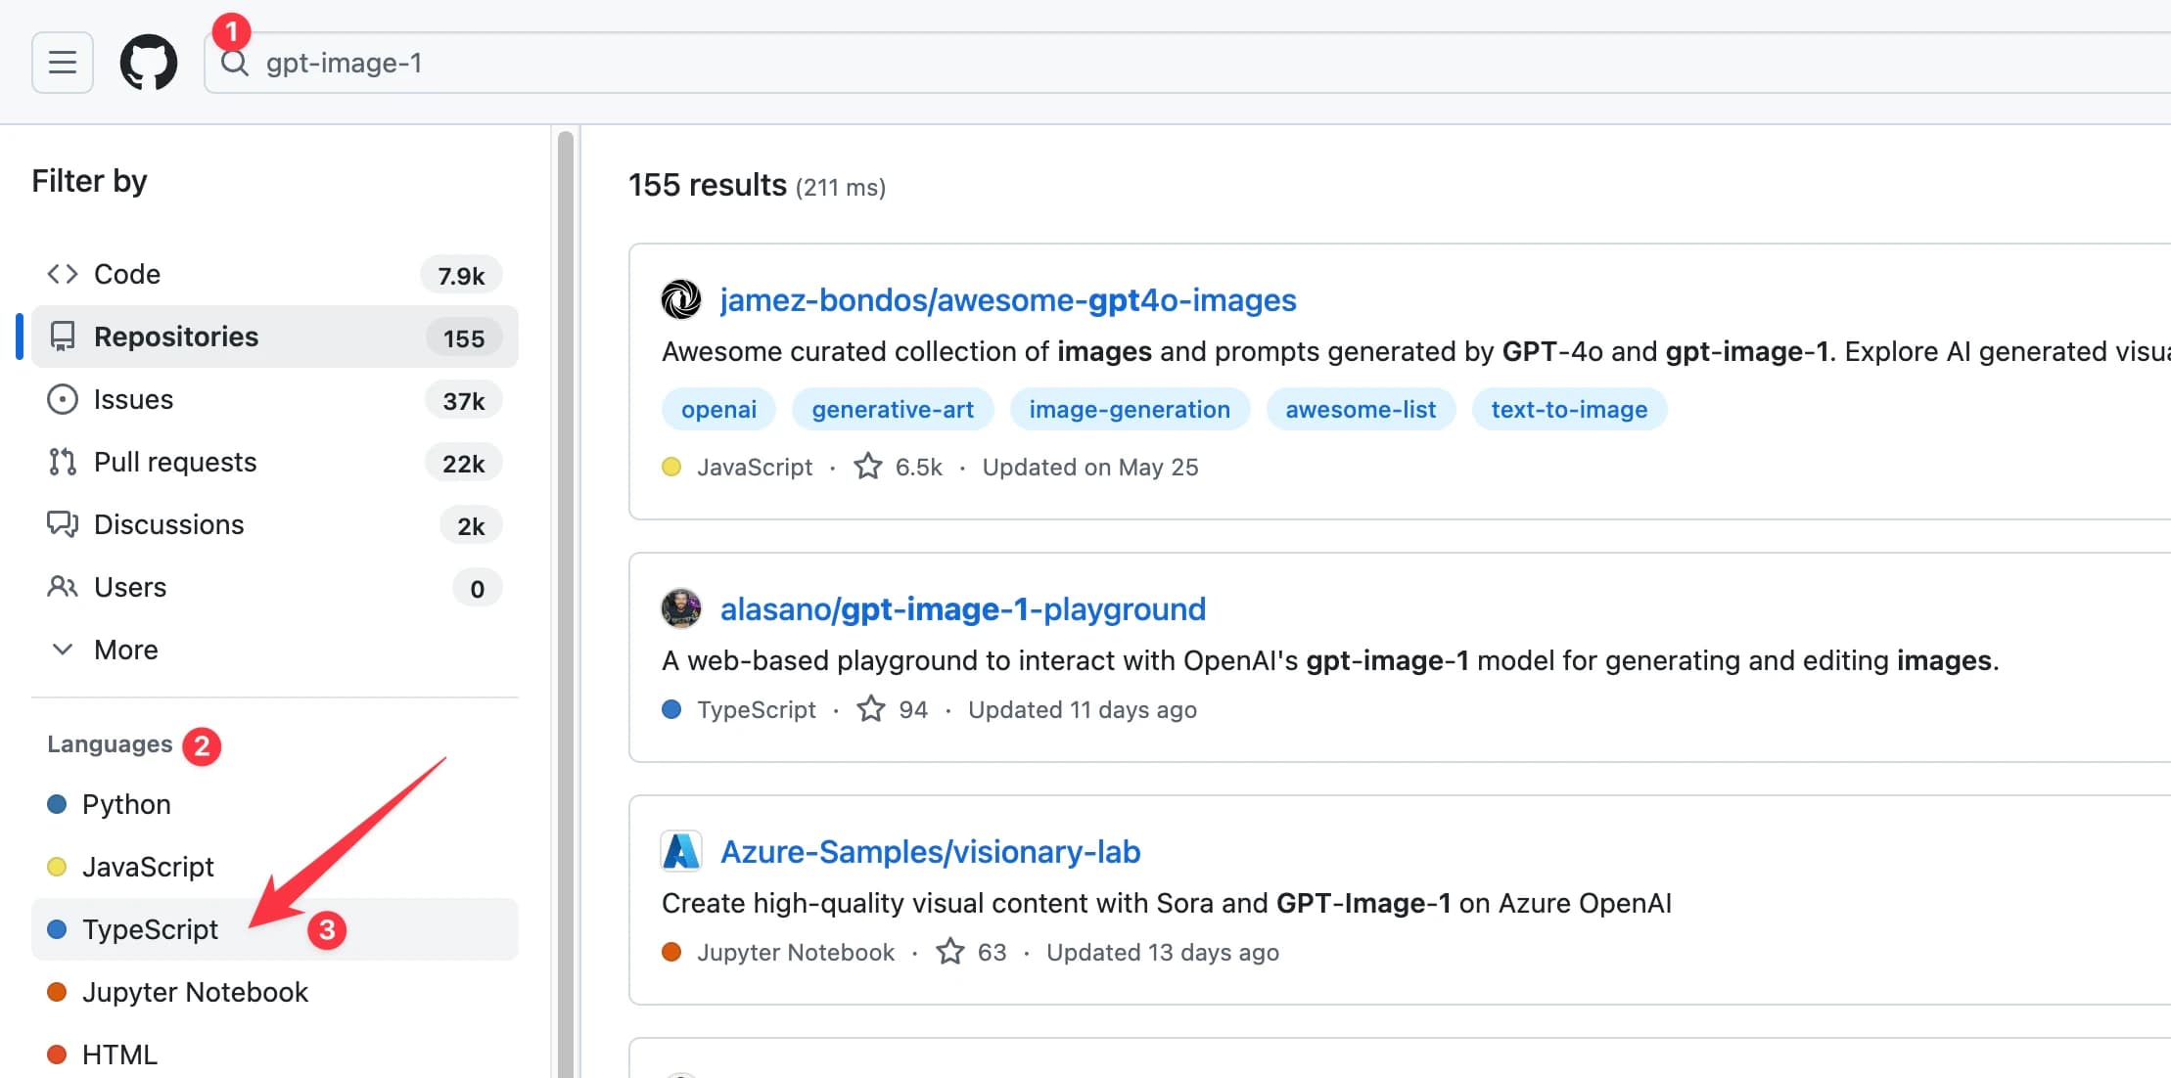
Task: Open alasano/gpt-image-1-playground repository link
Action: pyautogui.click(x=963, y=608)
